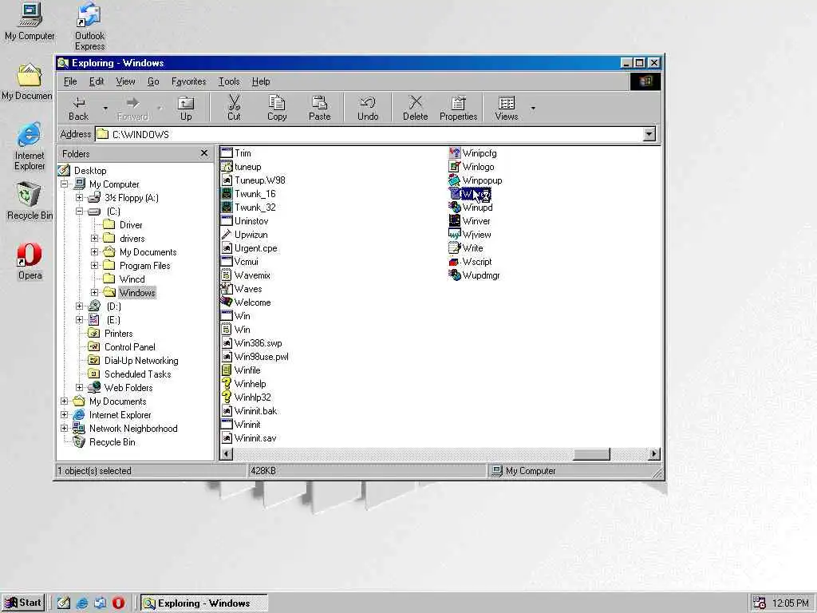Open the Edit menu
The width and height of the screenshot is (817, 613).
[97, 81]
